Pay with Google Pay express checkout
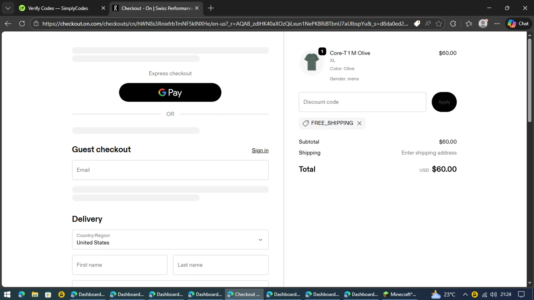Screen dimensions: 534x300 coord(170,93)
